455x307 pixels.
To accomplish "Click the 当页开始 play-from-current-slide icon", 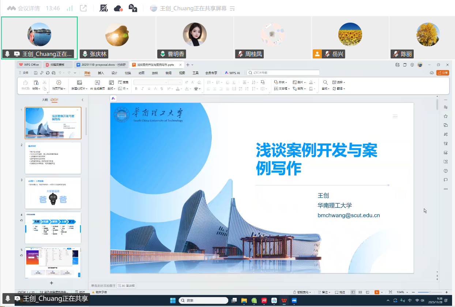I will tap(59, 82).
